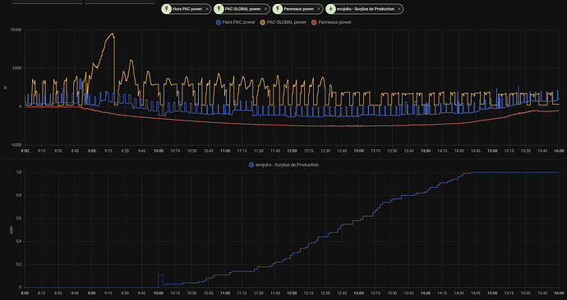Toggle Hors PAC power series in legend
The image size is (567, 300).
(x=235, y=22)
